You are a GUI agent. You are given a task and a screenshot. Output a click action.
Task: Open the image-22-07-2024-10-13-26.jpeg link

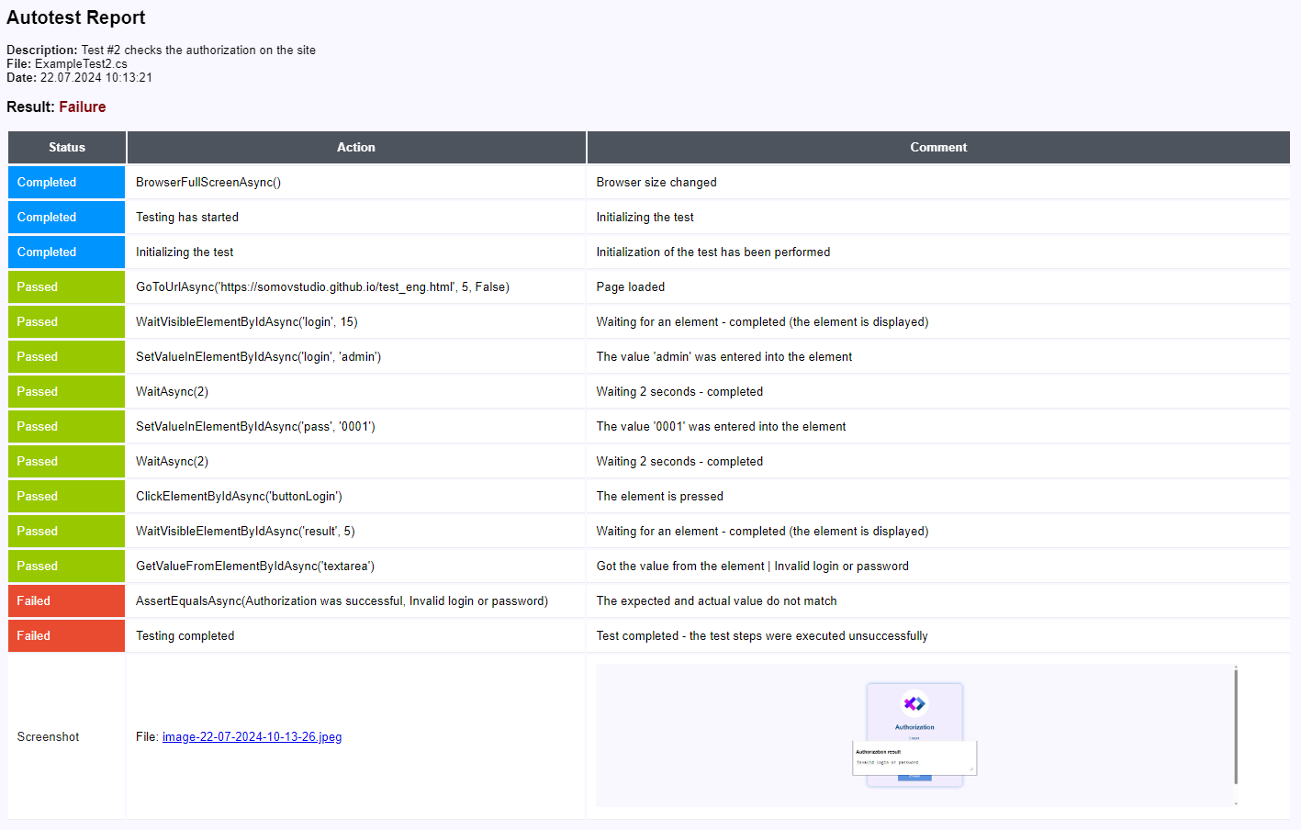252,737
